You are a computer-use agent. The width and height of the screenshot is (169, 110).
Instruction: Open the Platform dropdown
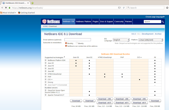[151, 40]
